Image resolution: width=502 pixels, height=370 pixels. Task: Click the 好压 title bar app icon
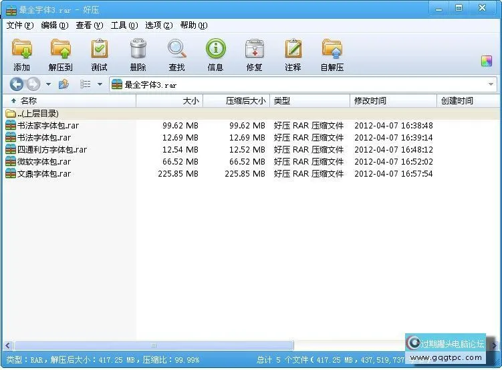pyautogui.click(x=11, y=10)
